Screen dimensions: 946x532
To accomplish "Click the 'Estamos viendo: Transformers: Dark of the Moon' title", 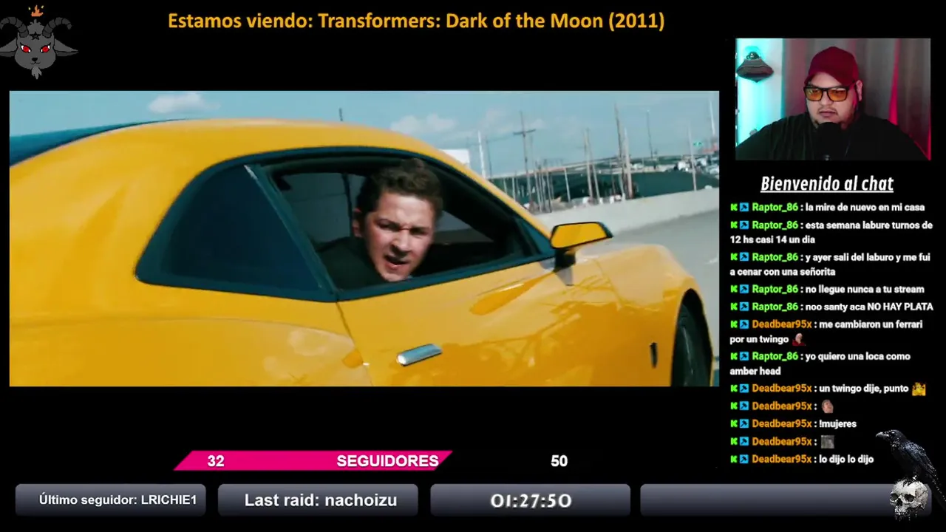I will 416,21.
